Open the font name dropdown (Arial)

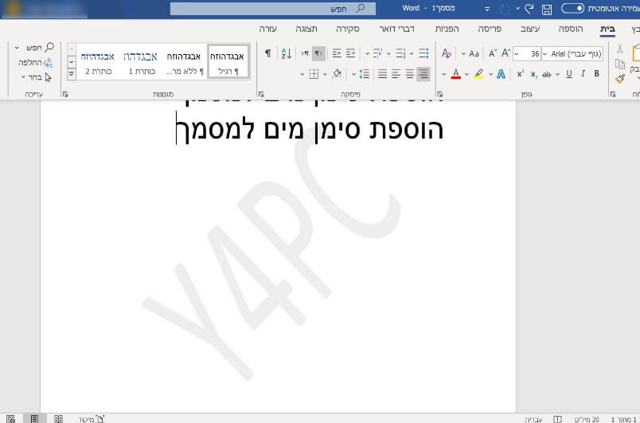pyautogui.click(x=544, y=54)
